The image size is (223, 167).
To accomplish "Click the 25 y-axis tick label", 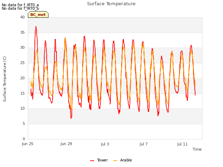I will tap(22, 63).
